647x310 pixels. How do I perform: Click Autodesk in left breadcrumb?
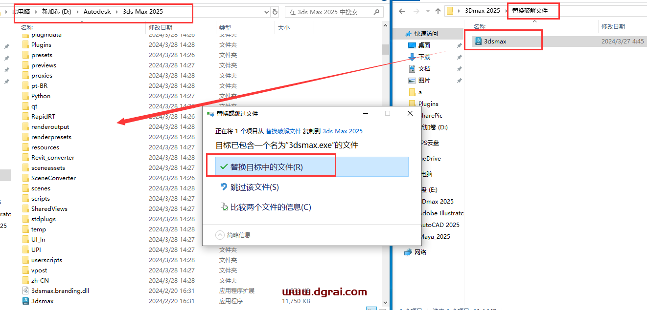tap(97, 11)
